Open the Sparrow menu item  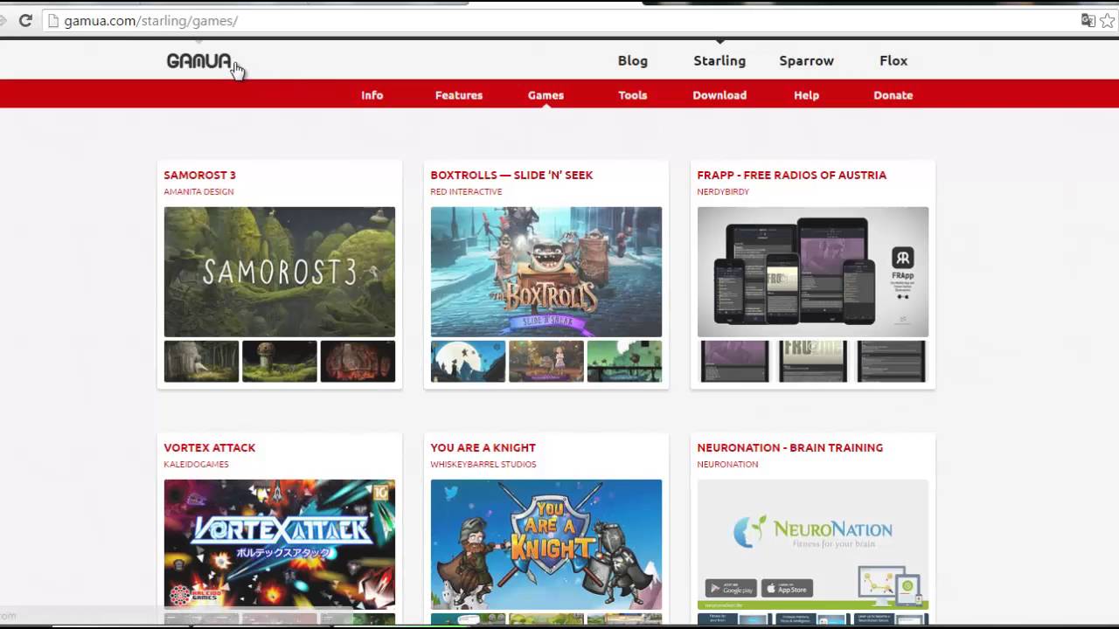[x=806, y=61]
